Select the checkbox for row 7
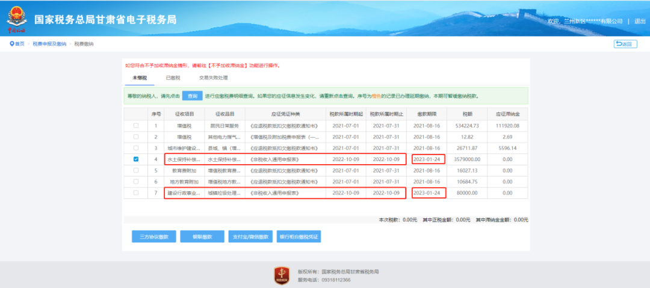The height and width of the screenshot is (288, 650). pyautogui.click(x=136, y=193)
